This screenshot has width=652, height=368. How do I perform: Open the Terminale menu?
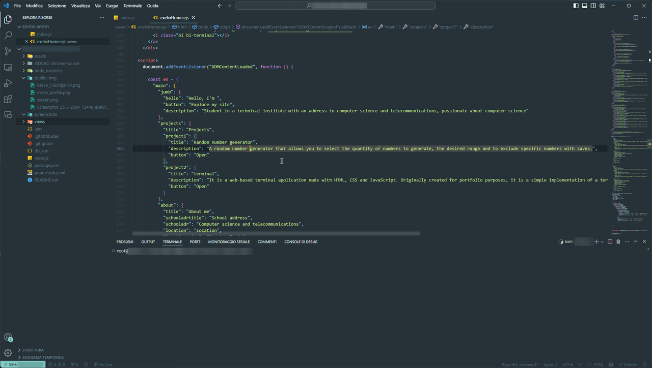coord(132,6)
